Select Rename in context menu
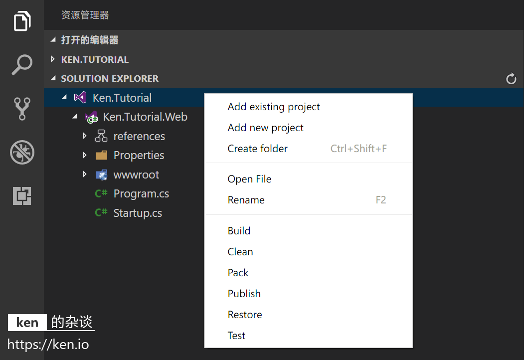 308,200
